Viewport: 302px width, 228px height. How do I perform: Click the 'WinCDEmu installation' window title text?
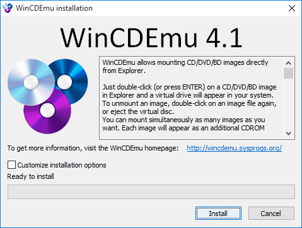pos(54,8)
